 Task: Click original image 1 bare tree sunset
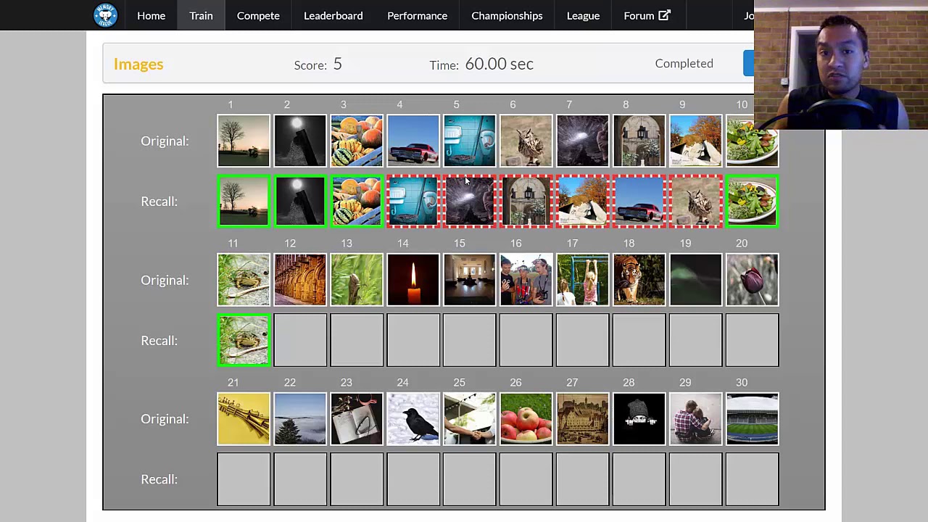pos(244,141)
